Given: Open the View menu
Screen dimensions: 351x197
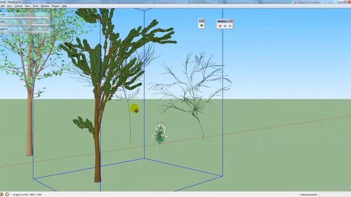Looking at the screenshot, I should tap(10, 6).
